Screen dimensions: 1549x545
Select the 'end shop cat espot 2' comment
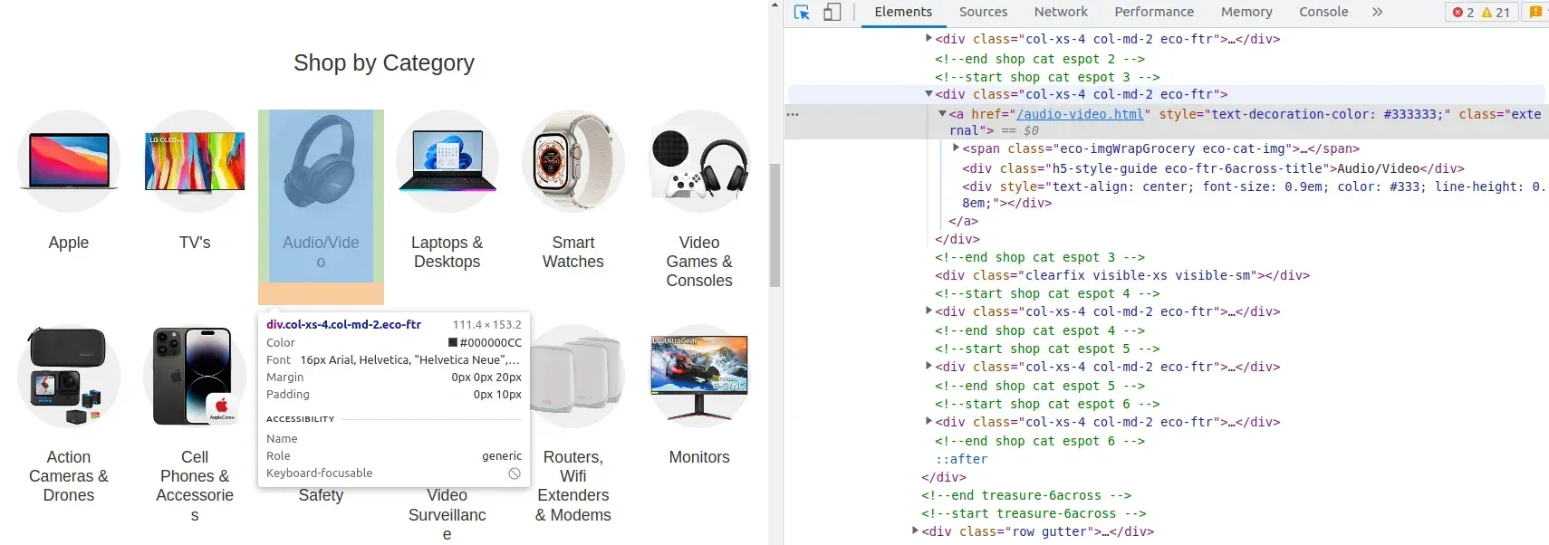1040,59
